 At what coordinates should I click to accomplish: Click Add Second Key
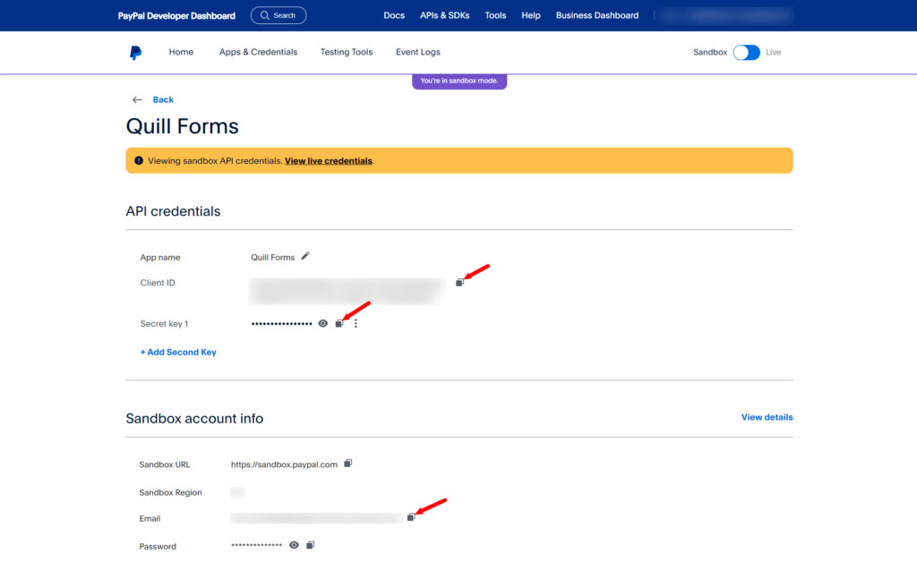coord(178,353)
